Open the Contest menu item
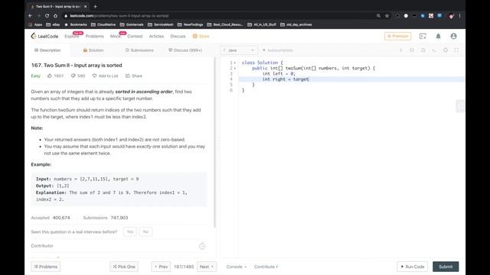Image resolution: width=490 pixels, height=275 pixels. (135, 36)
